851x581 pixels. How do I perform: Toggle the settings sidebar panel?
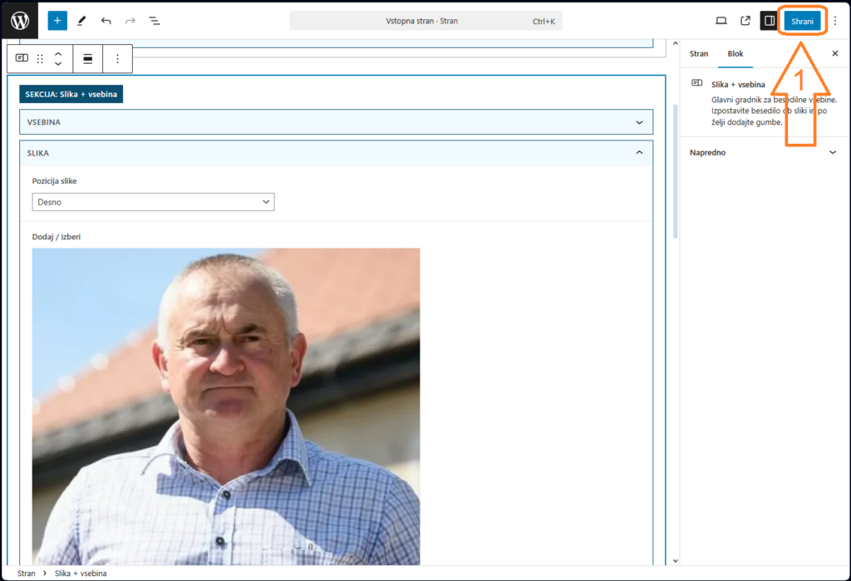[x=770, y=21]
